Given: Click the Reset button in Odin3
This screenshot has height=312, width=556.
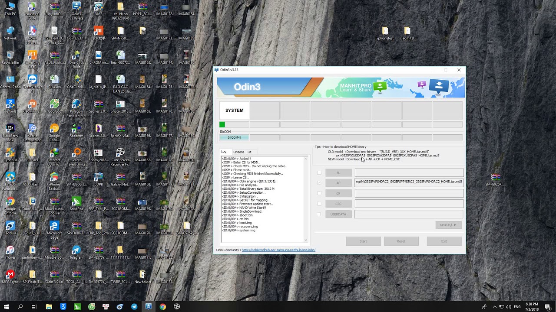Looking at the screenshot, I should point(401,241).
